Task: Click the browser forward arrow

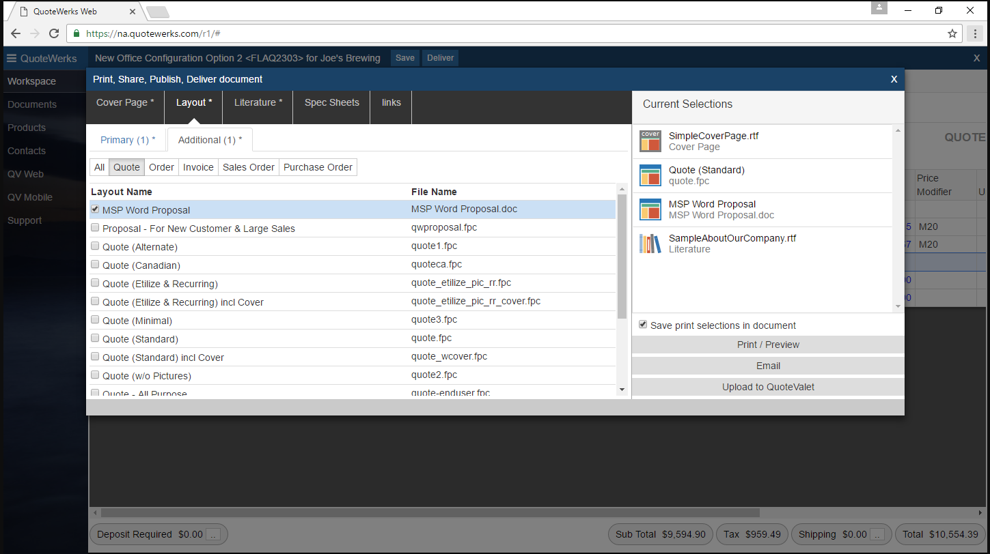Action: coord(35,33)
